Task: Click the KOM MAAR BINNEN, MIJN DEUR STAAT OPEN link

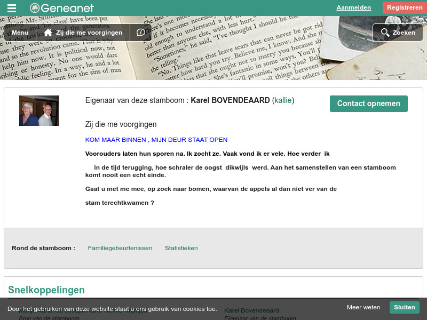Action: click(x=156, y=140)
